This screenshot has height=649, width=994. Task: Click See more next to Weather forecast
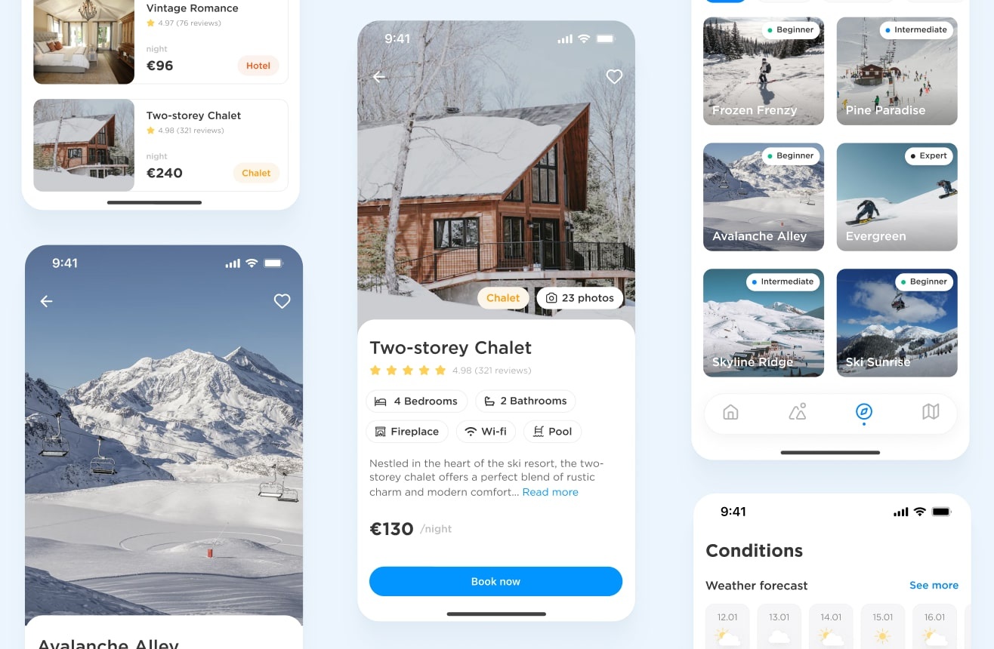point(934,585)
